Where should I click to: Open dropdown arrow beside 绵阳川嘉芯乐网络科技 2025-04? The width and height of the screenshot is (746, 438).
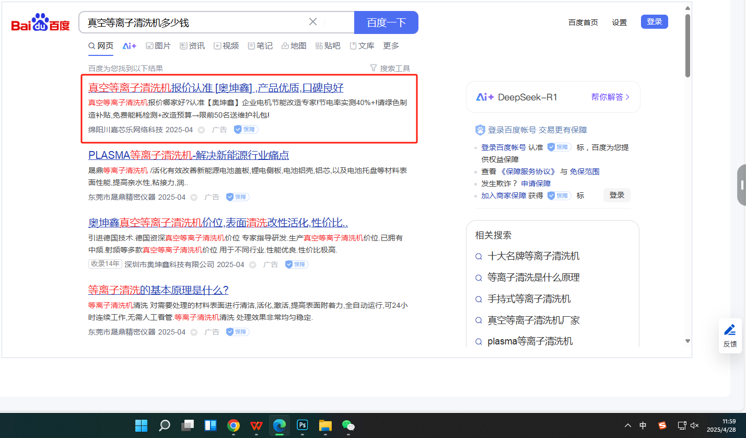coord(201,130)
